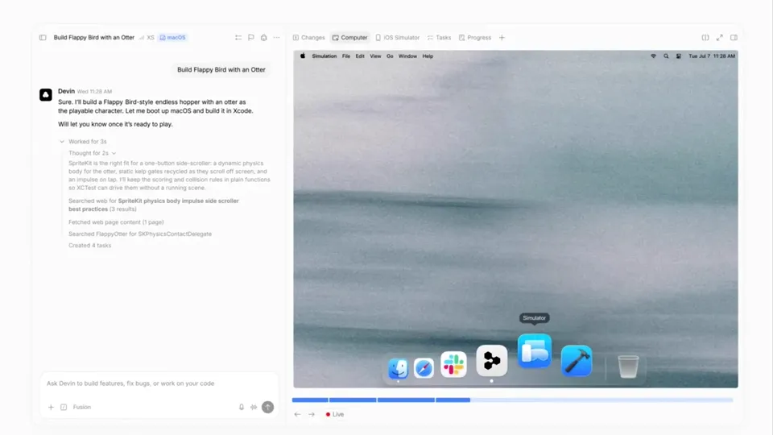Image resolution: width=773 pixels, height=435 pixels.
Task: Click the split view layout icon
Action: [705, 38]
